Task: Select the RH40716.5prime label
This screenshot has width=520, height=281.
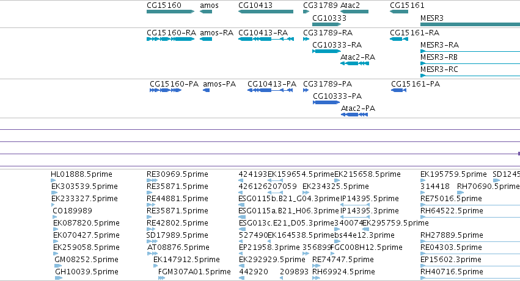Action: click(452, 272)
